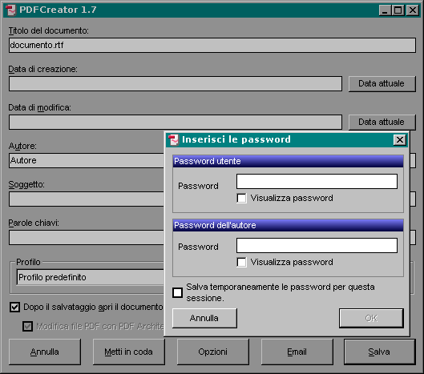Uncheck Dopo il salvataggio apri il documento
Viewport: 424px width, 374px height.
coord(14,308)
